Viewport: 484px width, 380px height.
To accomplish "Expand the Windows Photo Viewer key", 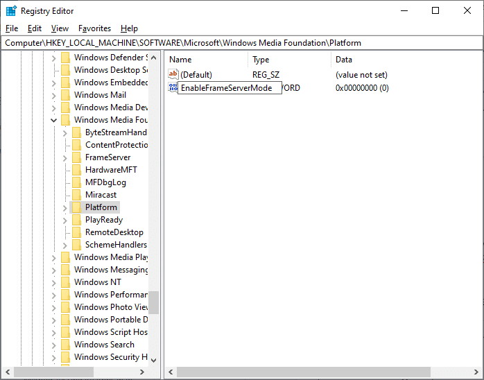I will 53,308.
